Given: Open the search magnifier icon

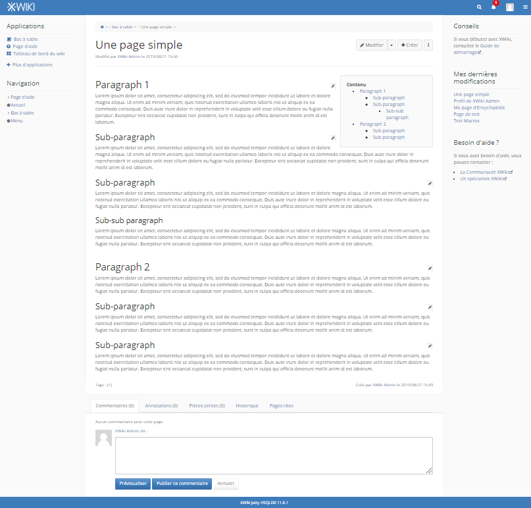Looking at the screenshot, I should point(479,7).
